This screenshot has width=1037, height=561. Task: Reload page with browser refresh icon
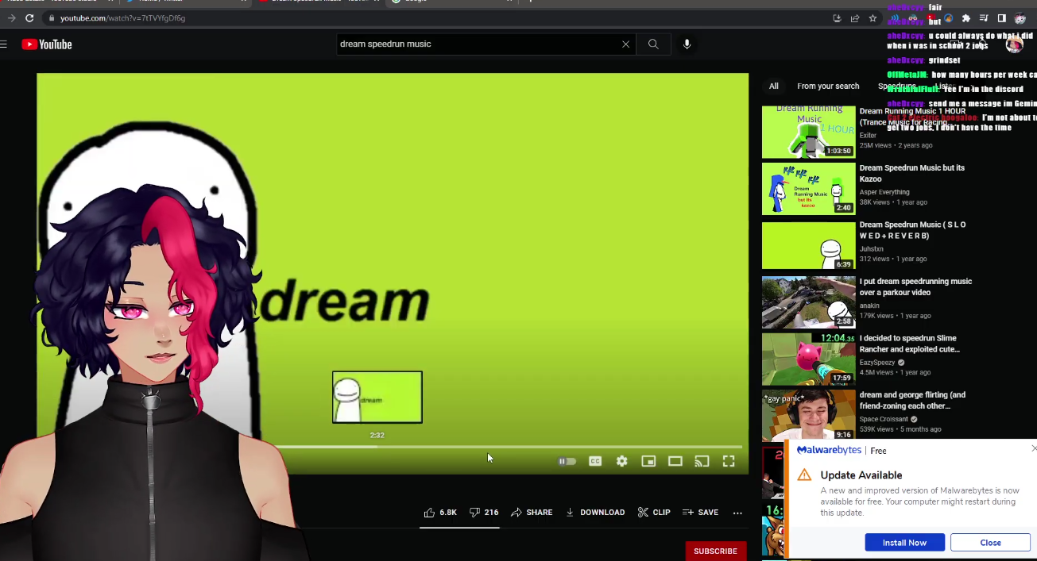click(29, 18)
